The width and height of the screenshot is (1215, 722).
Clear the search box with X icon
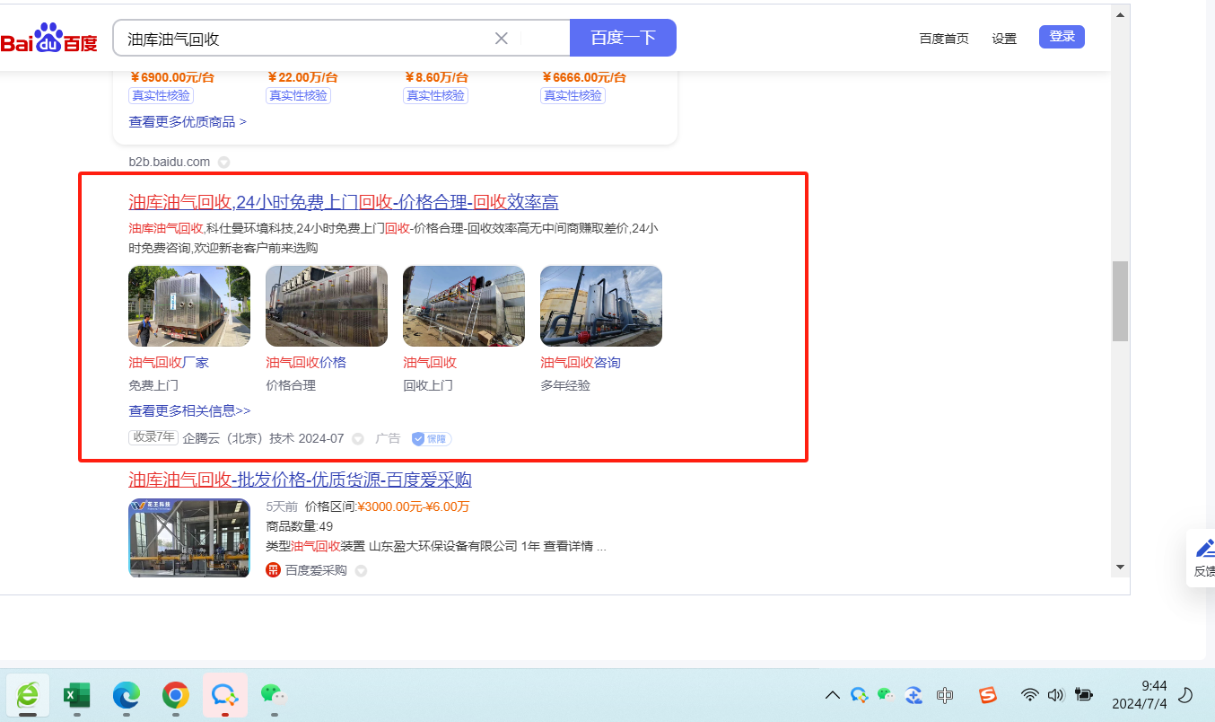tap(502, 38)
